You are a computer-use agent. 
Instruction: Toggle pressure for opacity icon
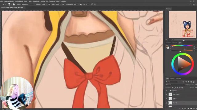point(49,5)
